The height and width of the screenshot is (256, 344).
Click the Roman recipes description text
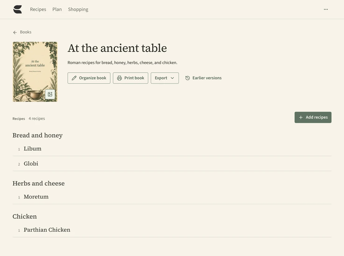click(122, 63)
